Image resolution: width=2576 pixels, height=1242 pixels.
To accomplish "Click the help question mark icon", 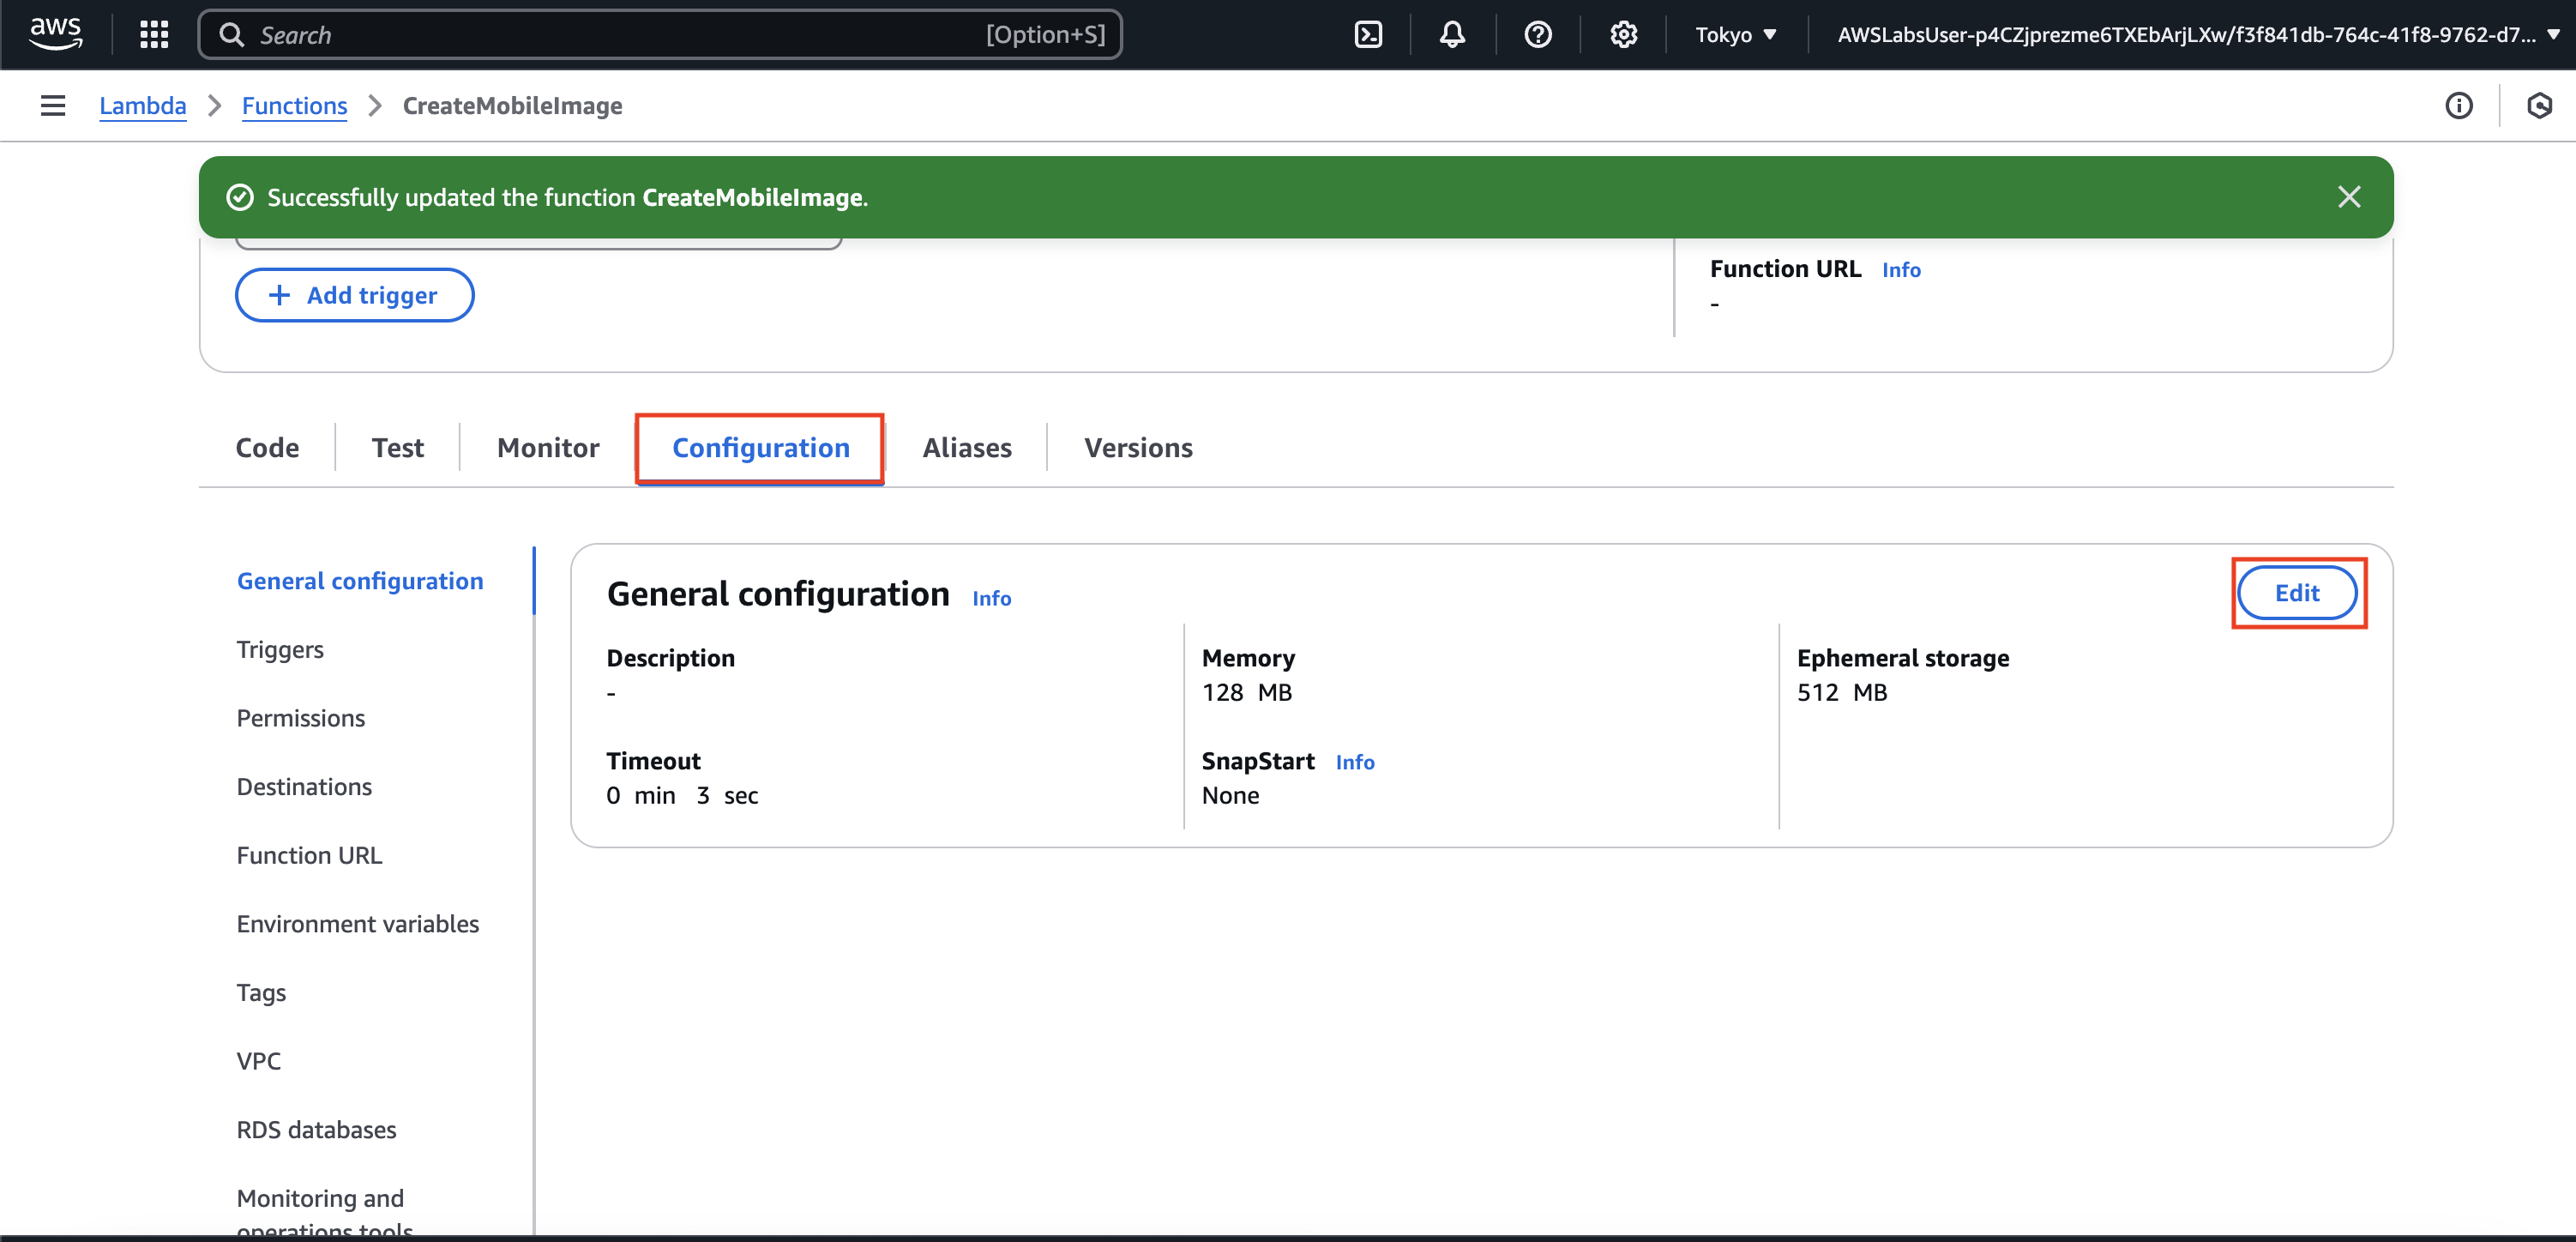I will [1537, 34].
